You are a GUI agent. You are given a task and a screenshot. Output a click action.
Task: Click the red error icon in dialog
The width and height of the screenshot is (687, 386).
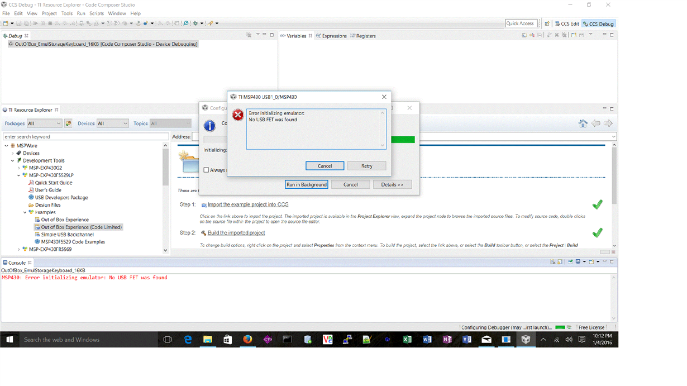pos(238,115)
